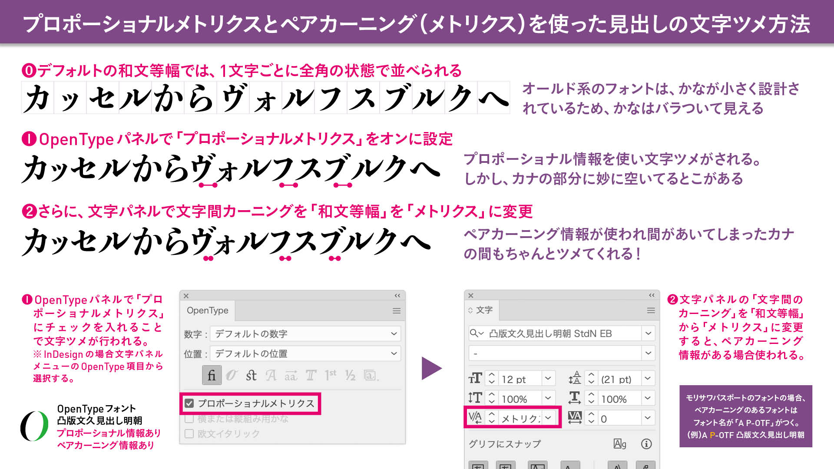Click the fractions (½) icon
Screen dimensions: 834x469
[x=350, y=375]
